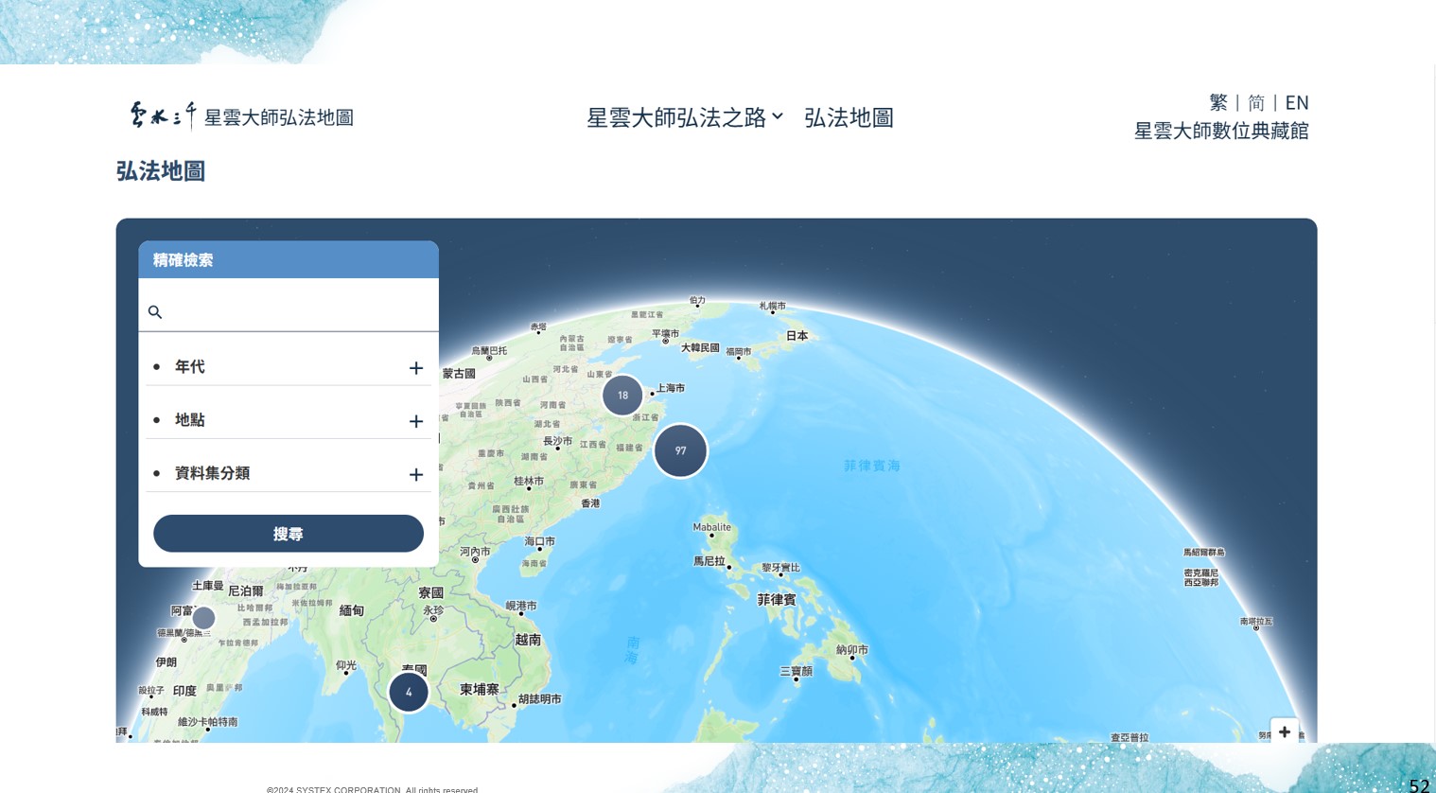1436x793 pixels.
Task: Click the 柬埔寨 label on the map
Action: (x=479, y=690)
